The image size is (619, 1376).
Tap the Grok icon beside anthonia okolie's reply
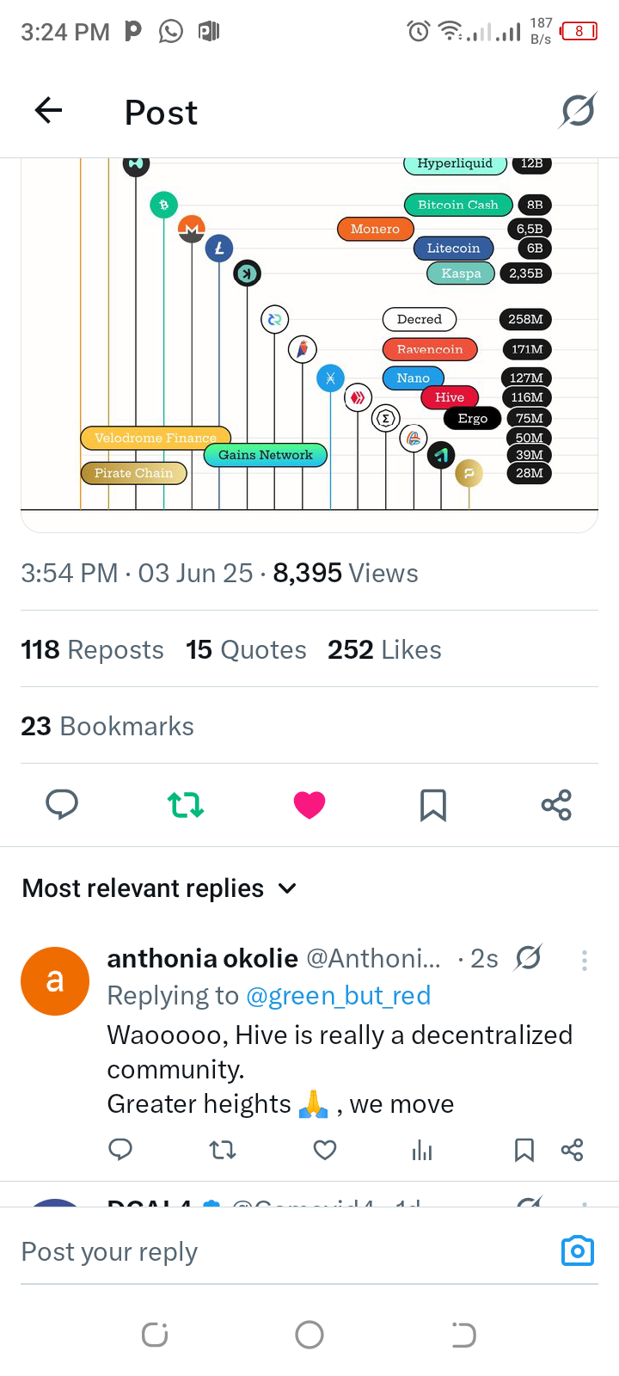[x=528, y=957]
